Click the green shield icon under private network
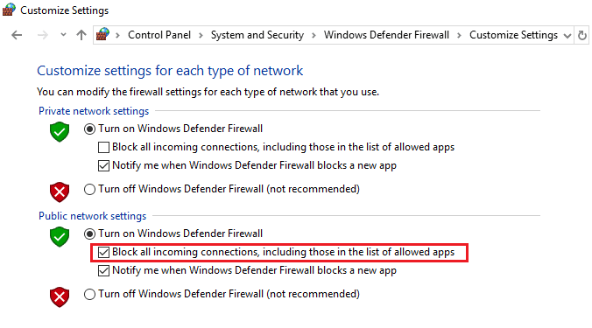Screen dimensions: 592x328 (x=60, y=131)
